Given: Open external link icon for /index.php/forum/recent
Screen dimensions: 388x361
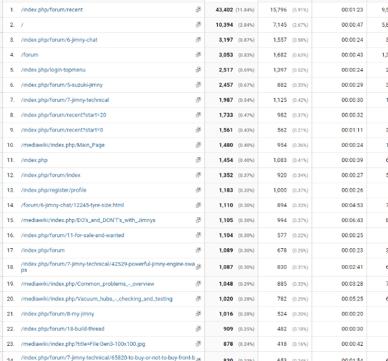Looking at the screenshot, I should pos(198,10).
